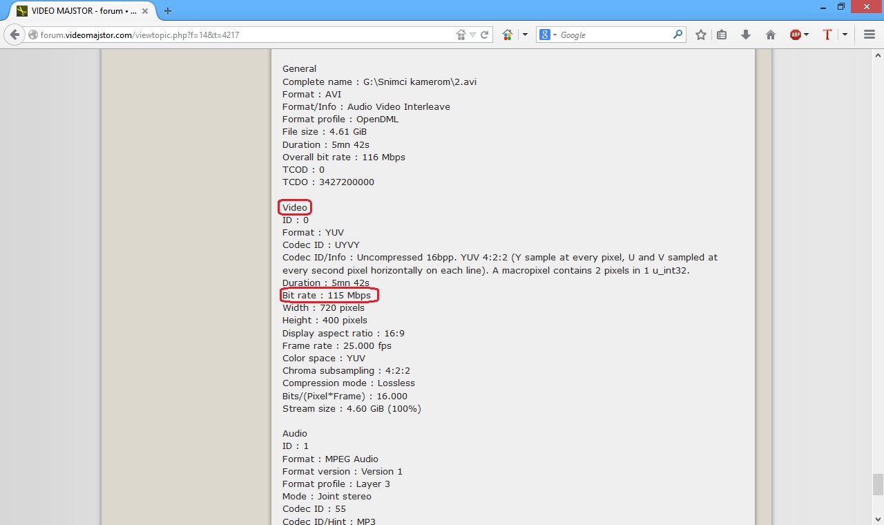Open the Google search engine dropdown

click(x=548, y=35)
